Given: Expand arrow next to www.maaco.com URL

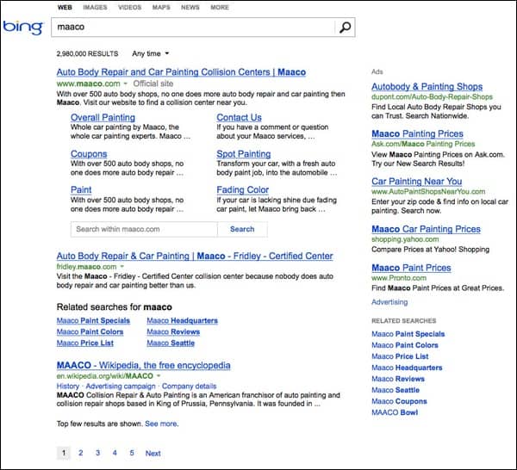Looking at the screenshot, I should pos(125,83).
